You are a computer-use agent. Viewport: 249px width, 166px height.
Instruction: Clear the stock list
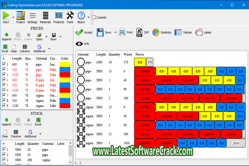(5, 134)
